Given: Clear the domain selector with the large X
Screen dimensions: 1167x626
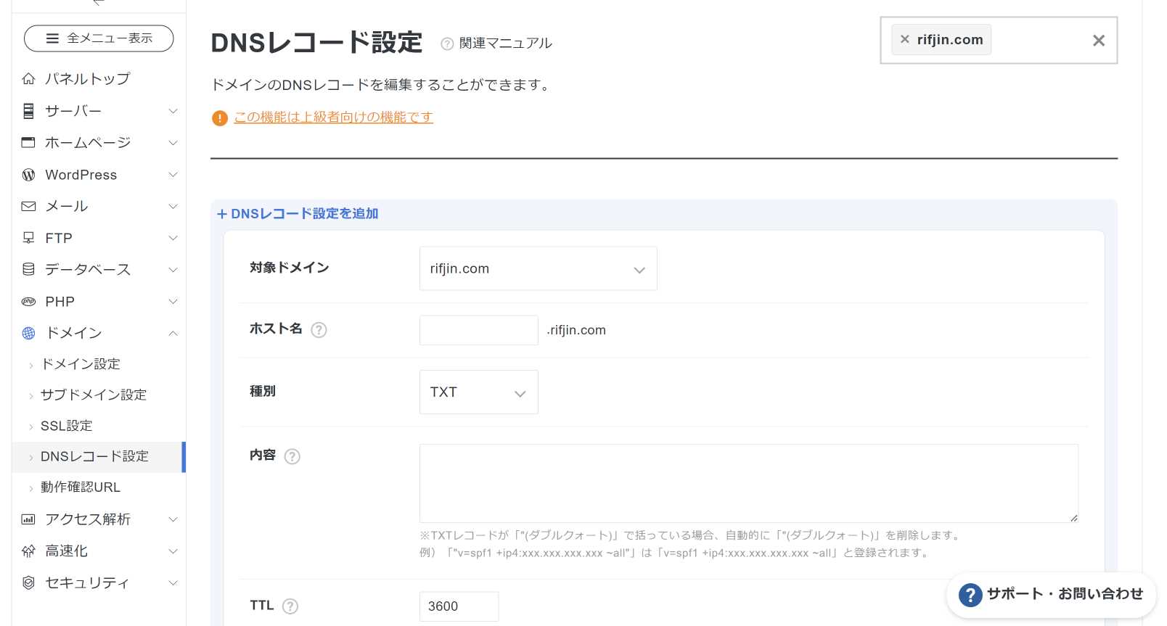Looking at the screenshot, I should (1098, 41).
